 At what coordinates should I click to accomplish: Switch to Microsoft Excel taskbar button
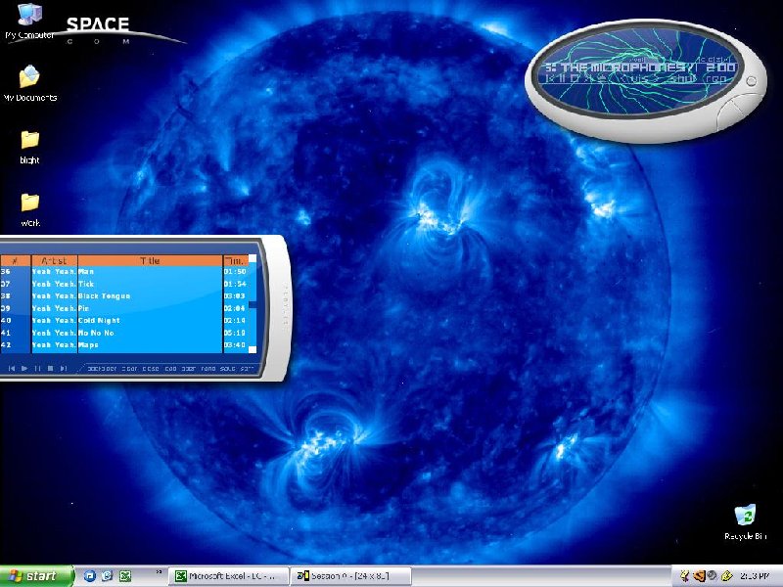228,576
